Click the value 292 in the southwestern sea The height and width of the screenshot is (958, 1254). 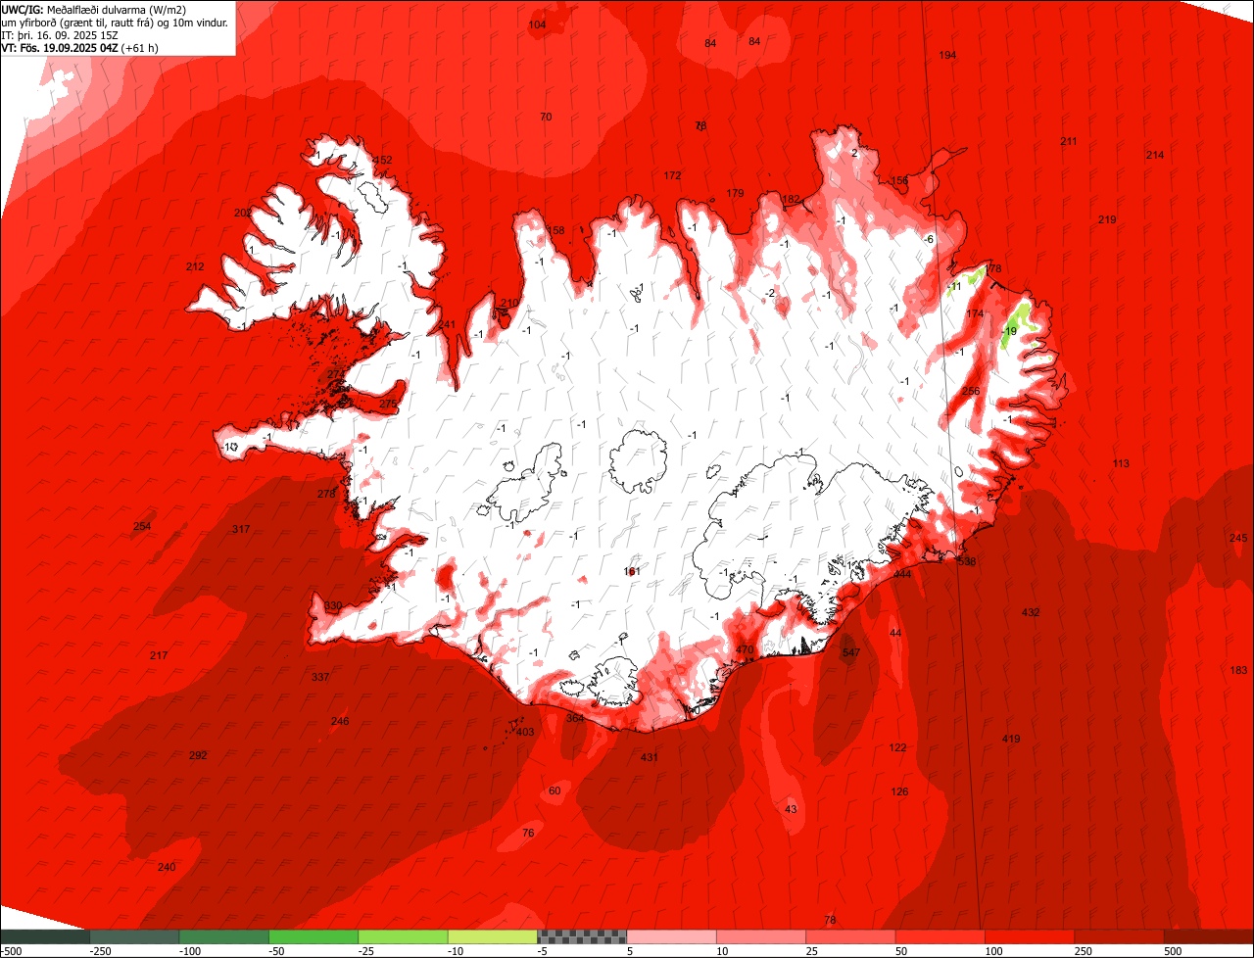pos(198,755)
